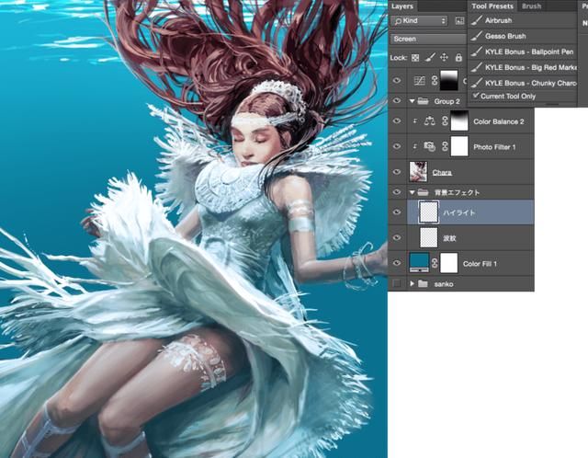Screen dimensions: 588x458
Task: Select KYLE Bonus - Chunky Charcoal preset
Action: (523, 83)
